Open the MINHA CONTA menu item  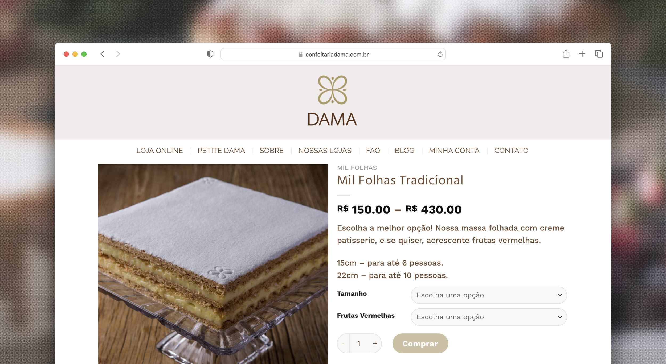click(454, 151)
